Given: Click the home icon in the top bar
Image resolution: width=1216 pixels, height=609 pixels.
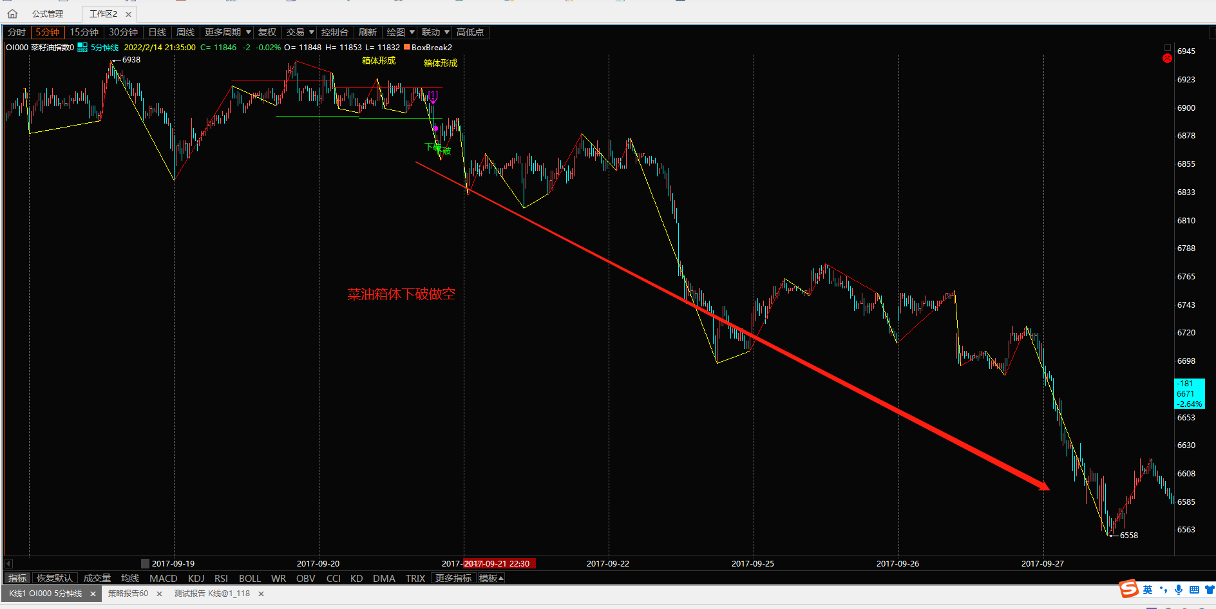Looking at the screenshot, I should tap(12, 14).
